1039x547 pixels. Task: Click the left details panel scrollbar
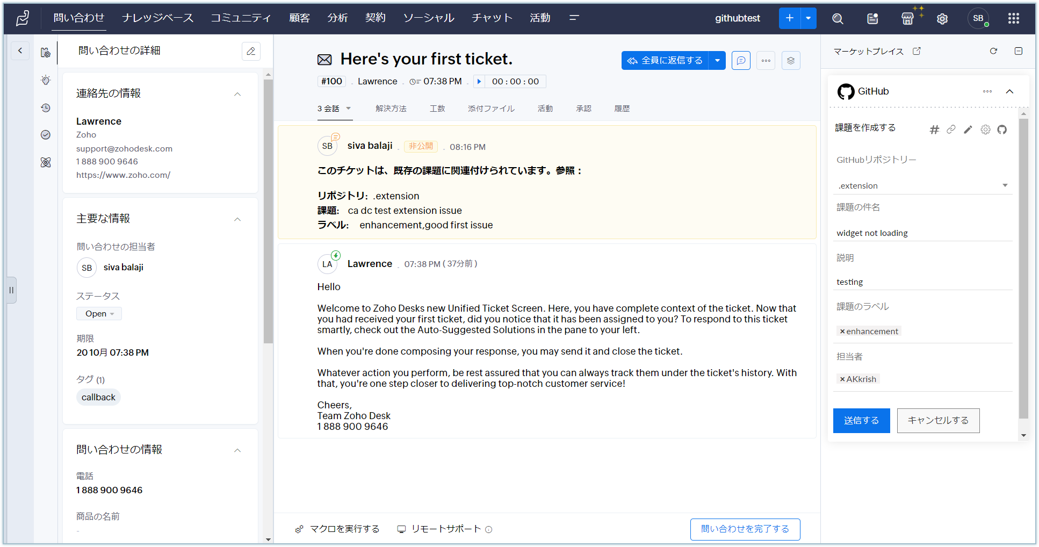click(x=269, y=211)
